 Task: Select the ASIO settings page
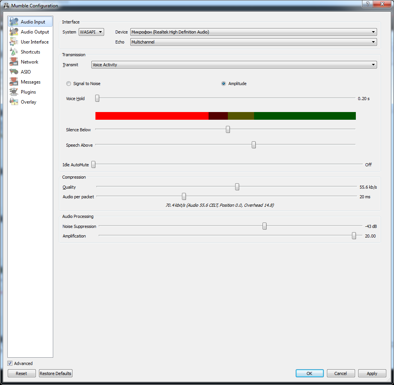[30, 72]
